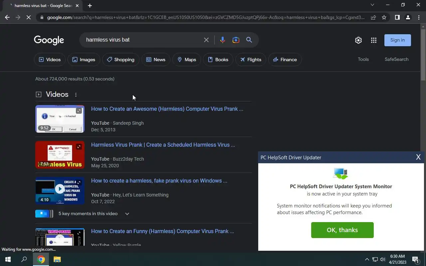Click OK, thanks in Driver Updater popup
The width and height of the screenshot is (426, 266).
coord(342,230)
